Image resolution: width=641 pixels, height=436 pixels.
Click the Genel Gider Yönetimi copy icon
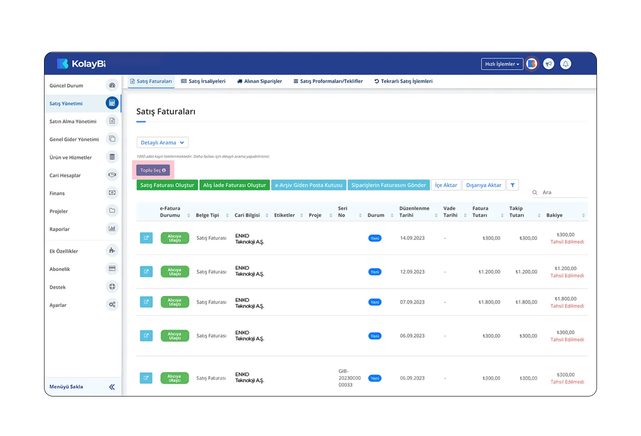112,139
